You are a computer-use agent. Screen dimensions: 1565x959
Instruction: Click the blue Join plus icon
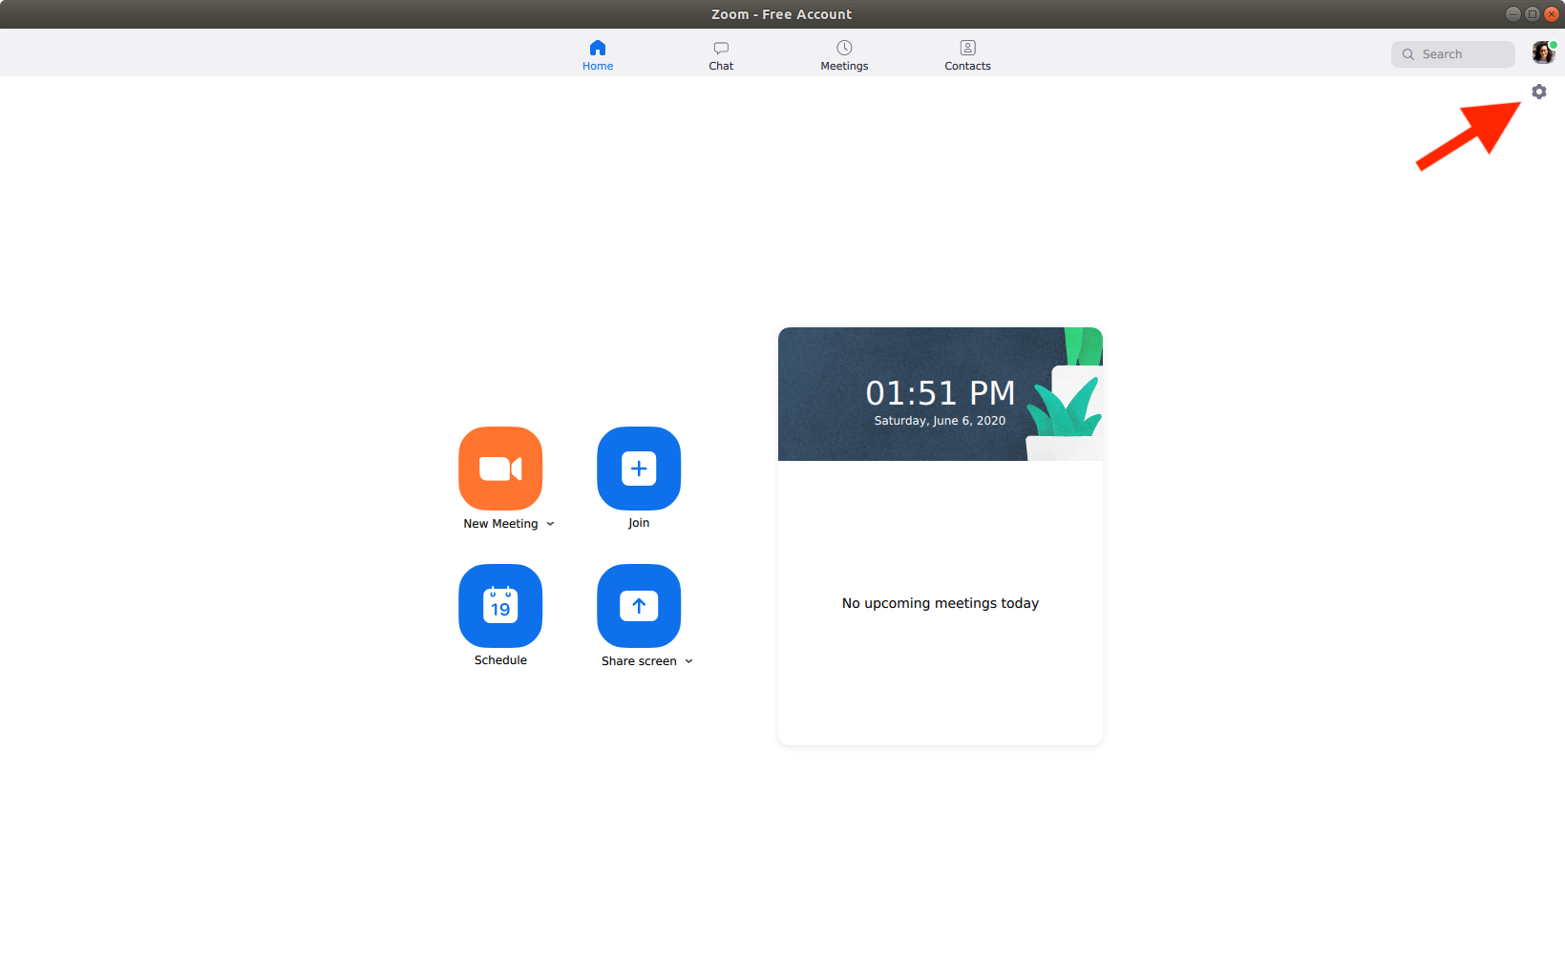click(x=639, y=469)
